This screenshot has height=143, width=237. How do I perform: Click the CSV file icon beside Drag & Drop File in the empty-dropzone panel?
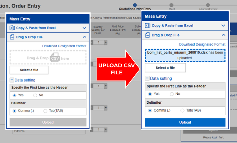[12, 37]
